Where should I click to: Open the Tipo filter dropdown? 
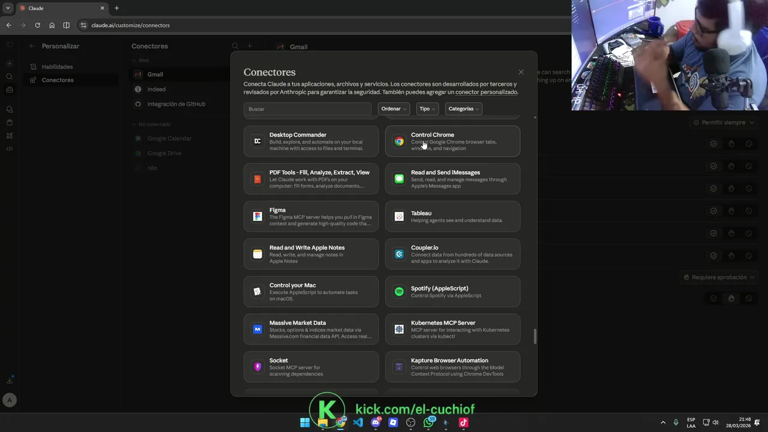[427, 109]
